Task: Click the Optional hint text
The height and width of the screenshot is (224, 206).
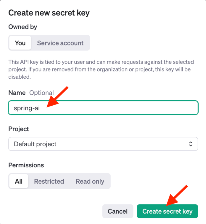Action: [41, 93]
